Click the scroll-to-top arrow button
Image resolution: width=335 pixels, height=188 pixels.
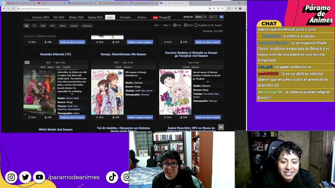[x=221, y=127]
